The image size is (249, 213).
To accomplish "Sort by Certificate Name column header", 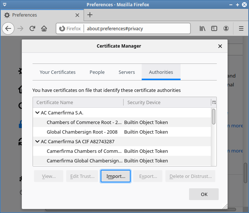I will [x=78, y=102].
